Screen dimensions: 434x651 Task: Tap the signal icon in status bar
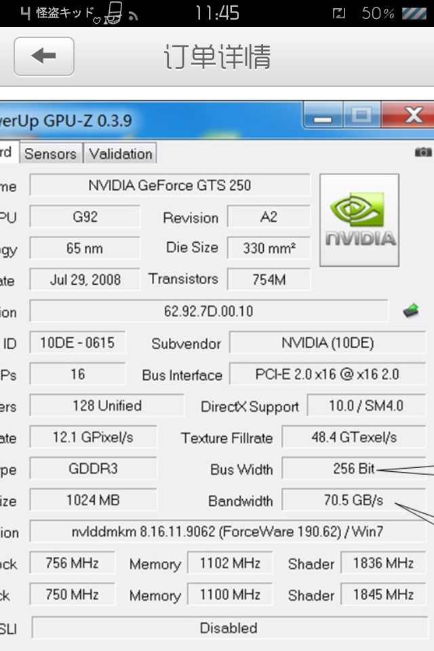point(133,16)
